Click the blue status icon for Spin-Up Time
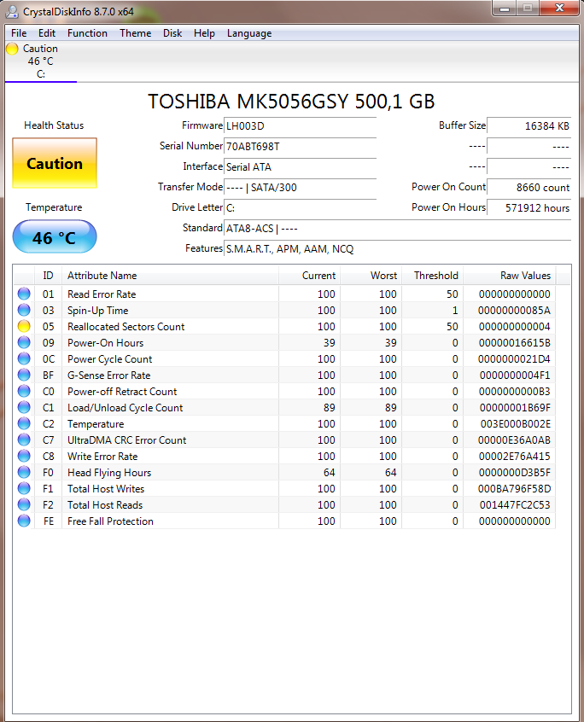Viewport: 584px width, 722px height. pos(24,310)
